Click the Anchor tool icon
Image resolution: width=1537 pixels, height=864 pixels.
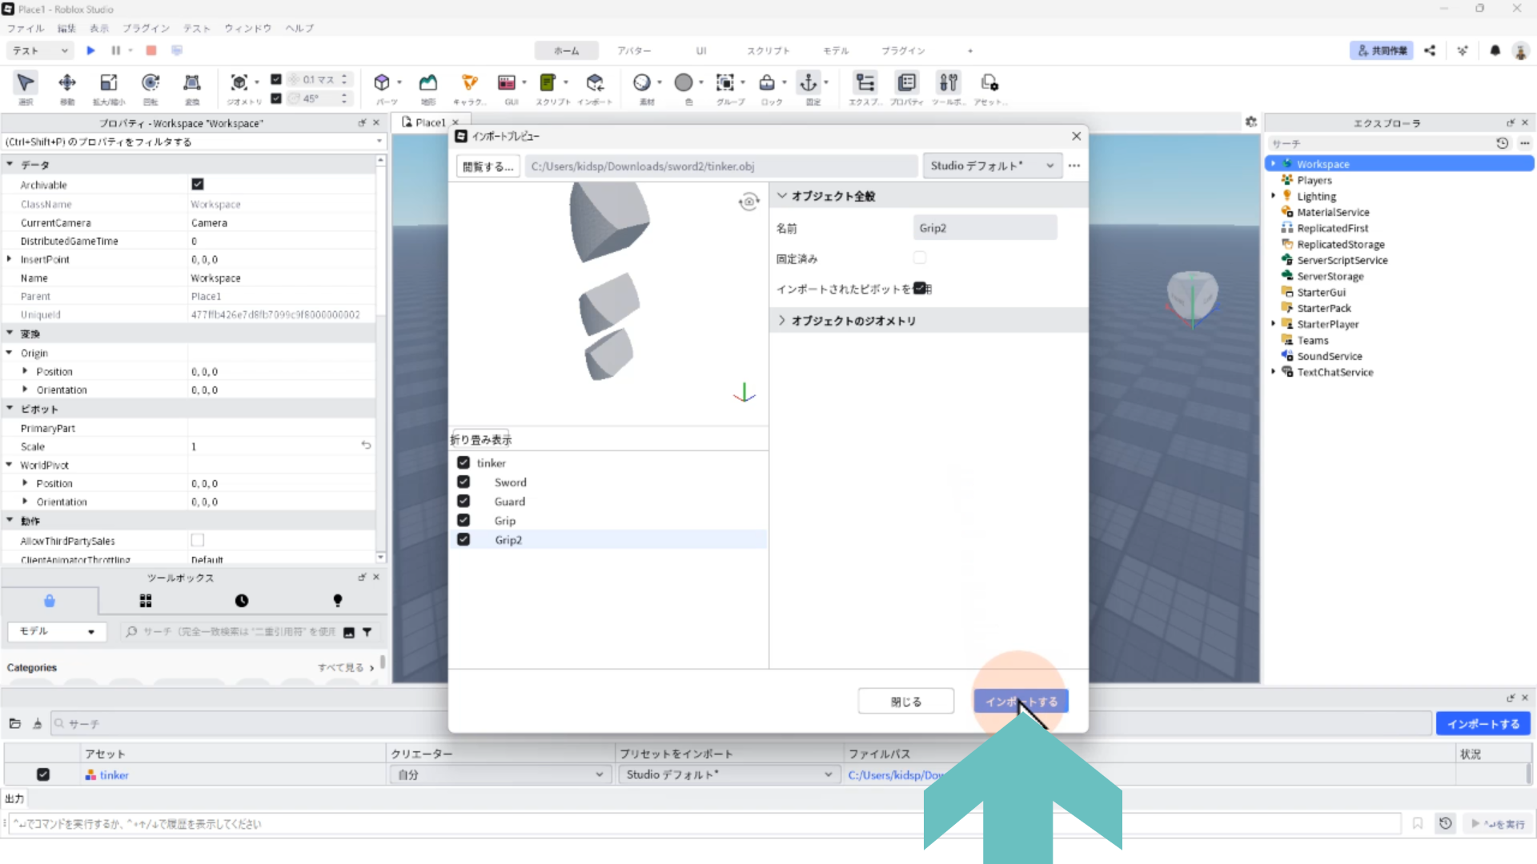pos(809,83)
